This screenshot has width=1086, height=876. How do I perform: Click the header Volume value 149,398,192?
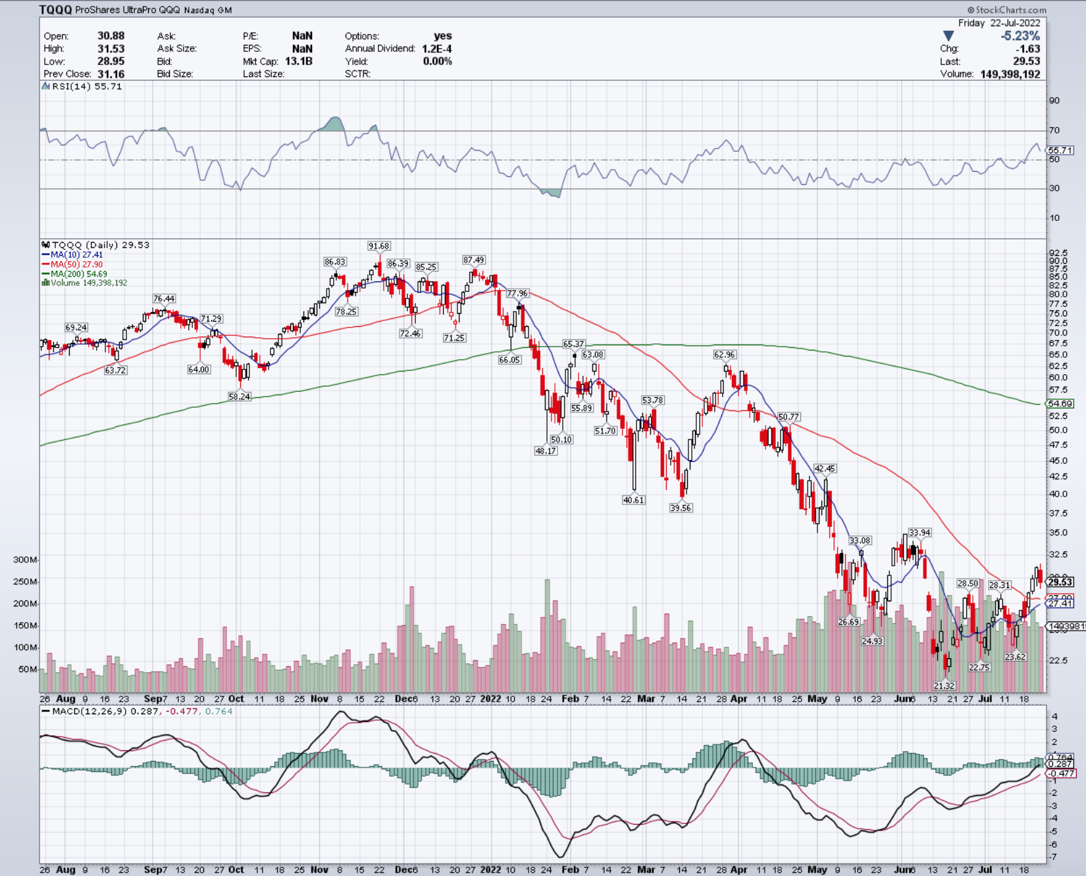1010,74
